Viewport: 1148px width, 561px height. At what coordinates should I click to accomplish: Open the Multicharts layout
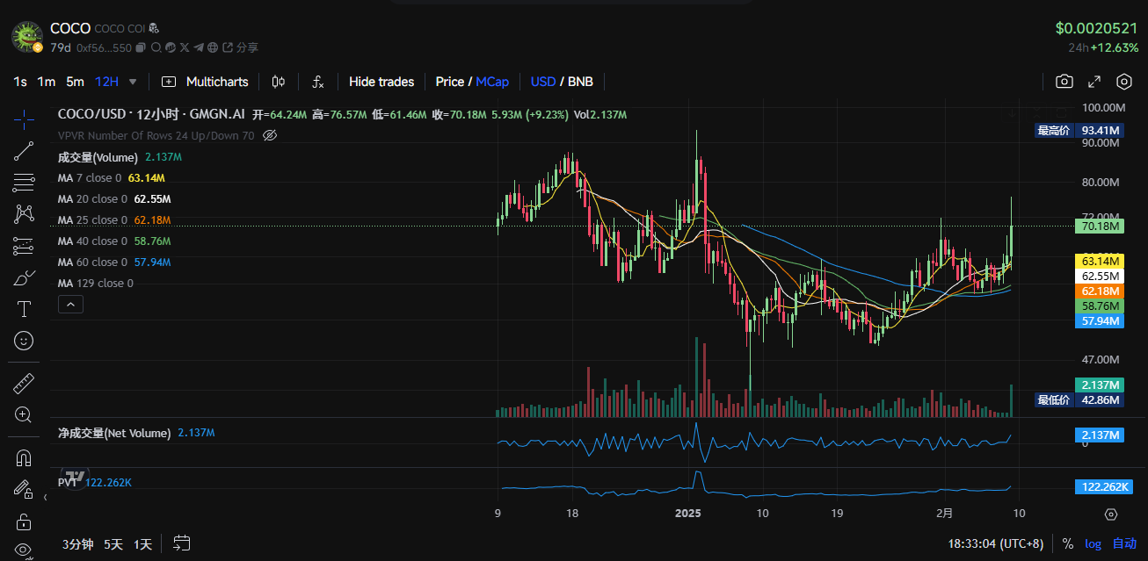(205, 82)
